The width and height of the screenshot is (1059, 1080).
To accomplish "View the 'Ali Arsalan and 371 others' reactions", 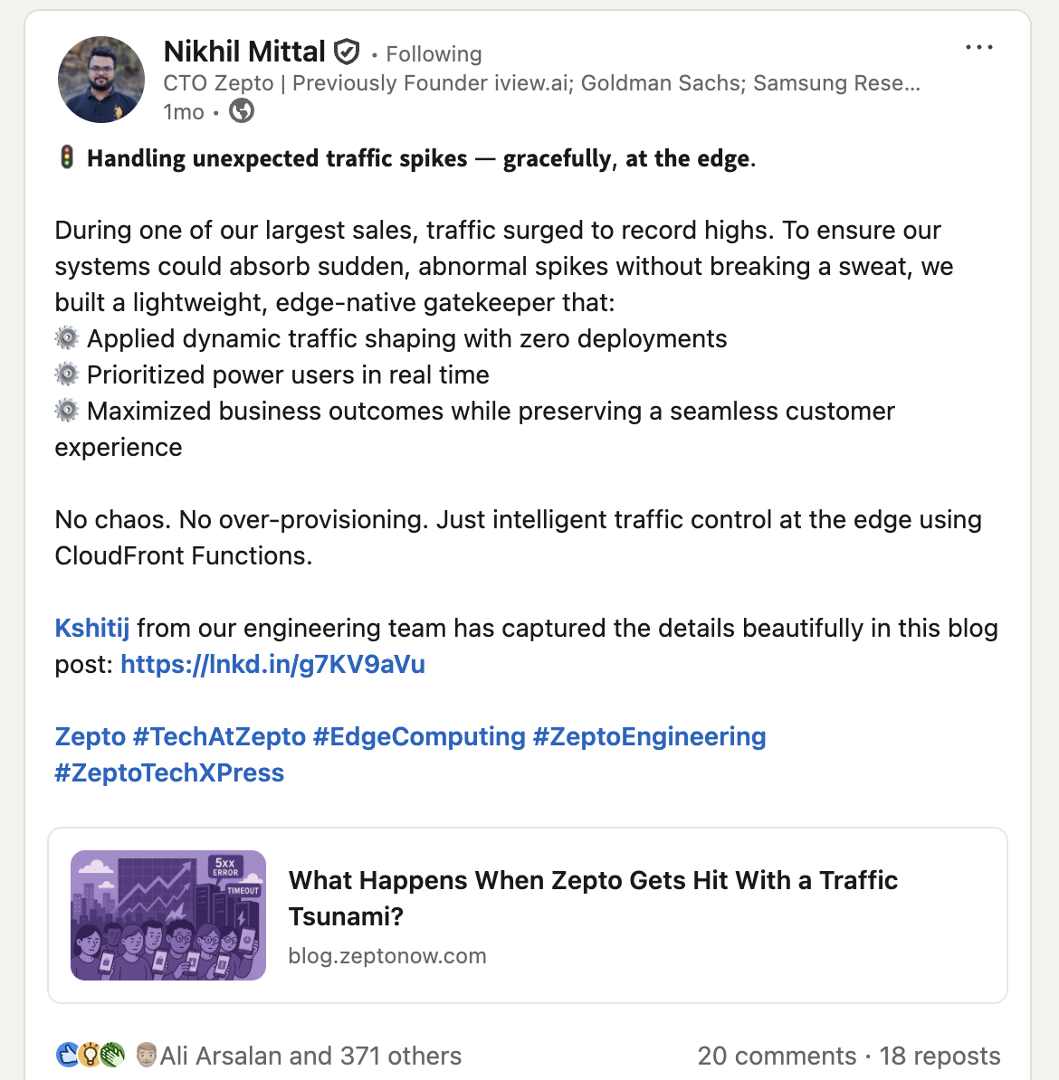I will tap(310, 1056).
